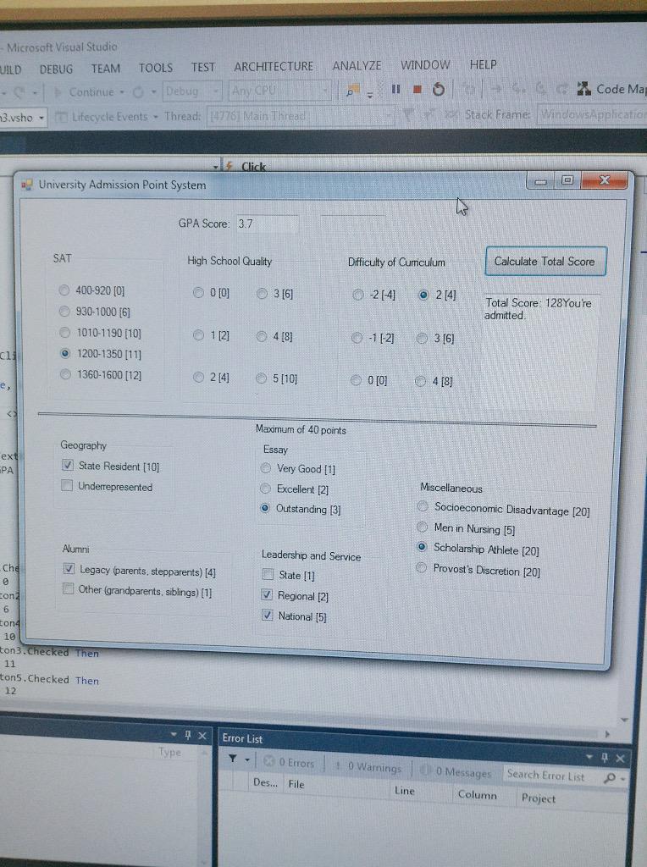Click the filter funnel icon in Error List
Image resolution: width=647 pixels, height=867 pixels.
tap(233, 758)
